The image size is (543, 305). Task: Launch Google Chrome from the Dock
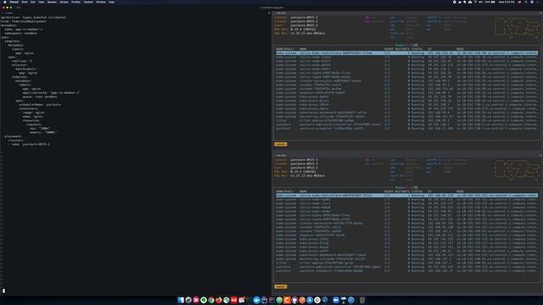click(211, 300)
